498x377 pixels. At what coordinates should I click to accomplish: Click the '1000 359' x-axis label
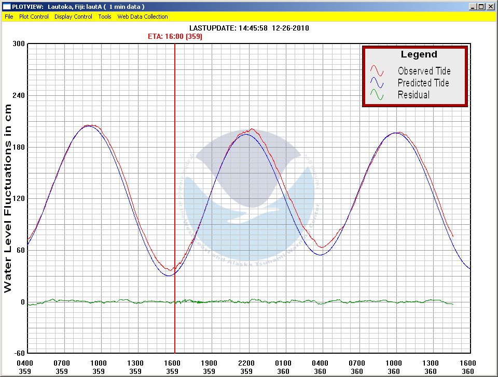coord(99,367)
